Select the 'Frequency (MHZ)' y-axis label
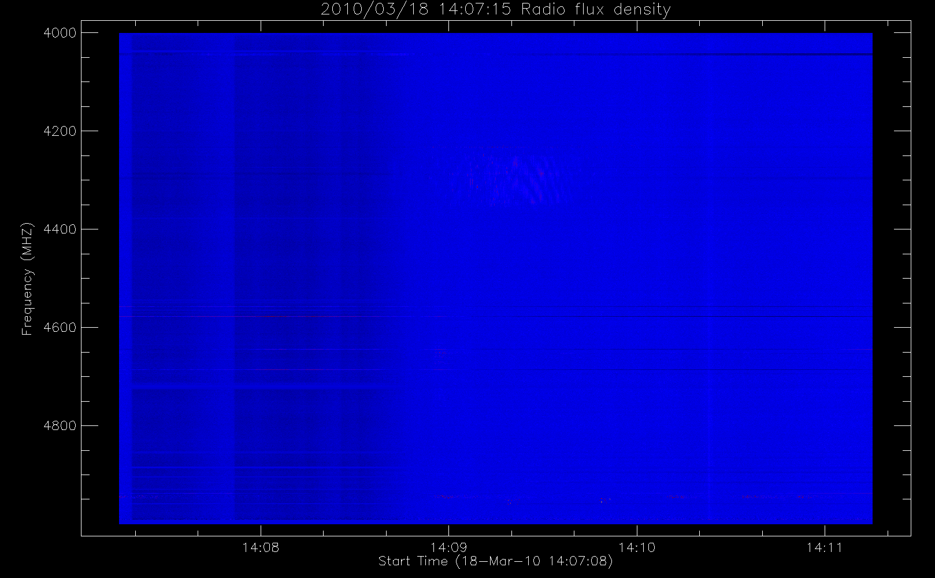 click(x=27, y=279)
